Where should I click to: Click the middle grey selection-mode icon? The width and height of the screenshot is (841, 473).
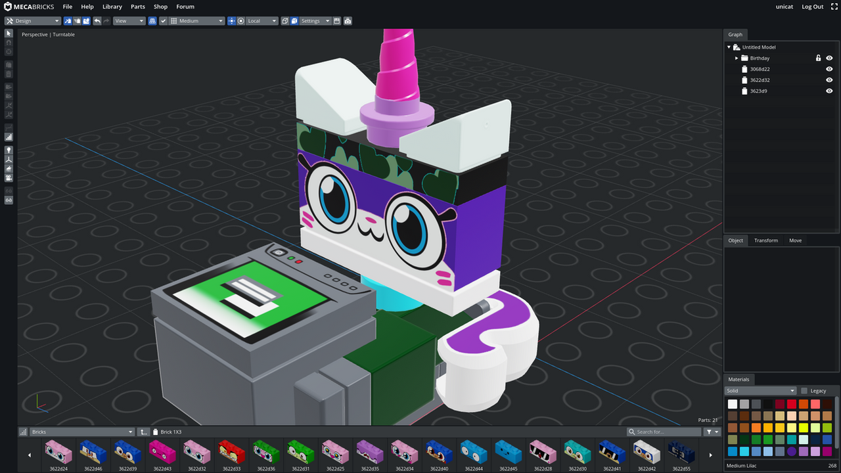77,21
